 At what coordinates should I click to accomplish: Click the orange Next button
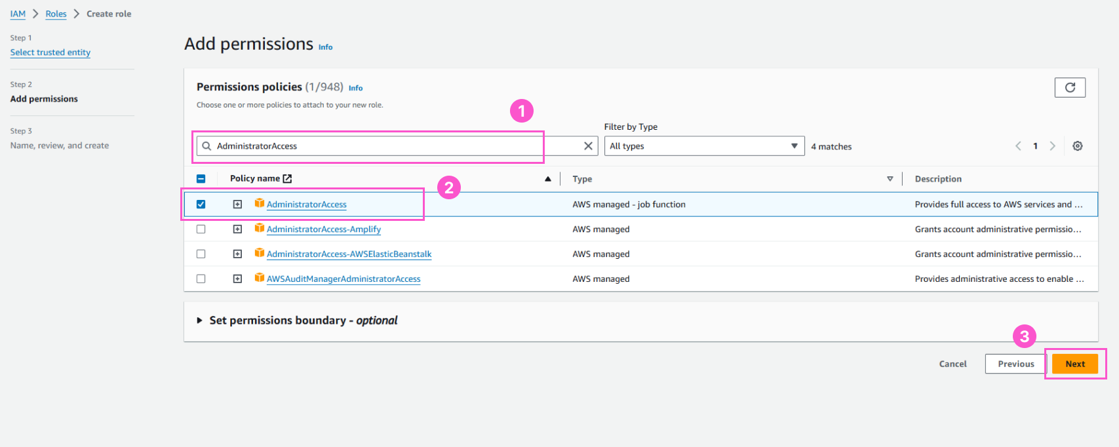coord(1075,364)
